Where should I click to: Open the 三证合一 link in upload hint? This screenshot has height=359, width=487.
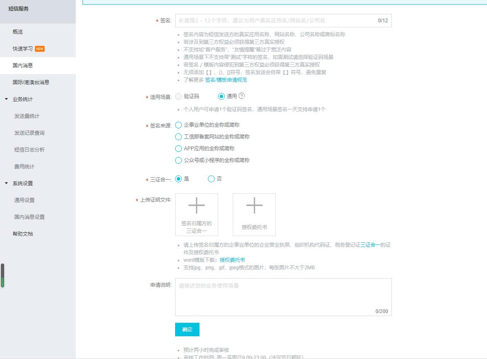tap(370, 245)
